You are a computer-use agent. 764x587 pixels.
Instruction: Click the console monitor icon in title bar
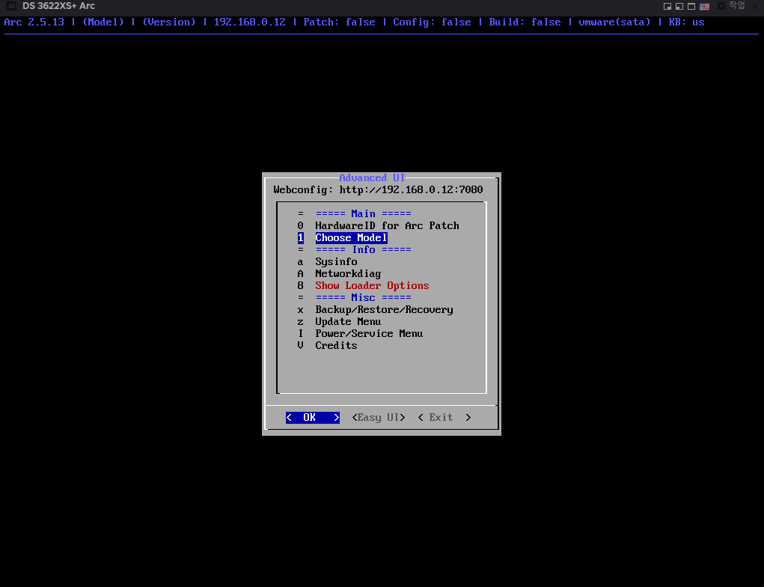tap(11, 6)
